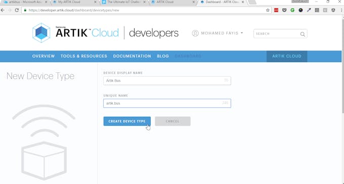
Task: Click the browser forward arrow
Action: click(x=10, y=10)
